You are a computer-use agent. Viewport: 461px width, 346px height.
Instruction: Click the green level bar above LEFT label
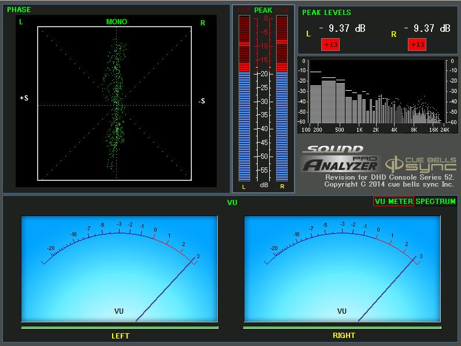[120, 328]
